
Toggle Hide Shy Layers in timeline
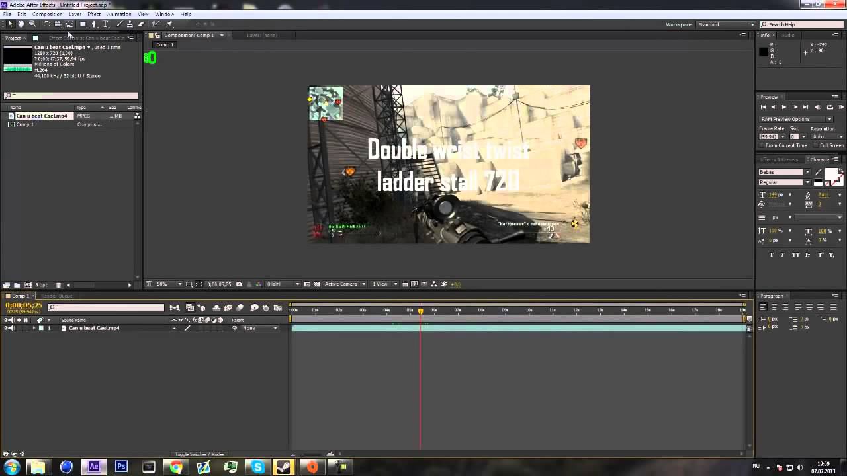point(216,308)
